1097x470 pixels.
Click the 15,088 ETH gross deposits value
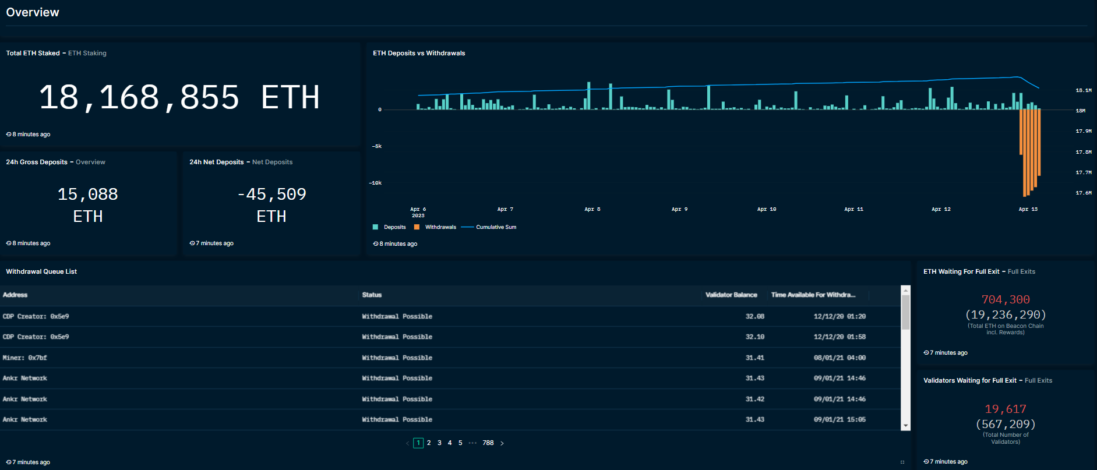tap(88, 205)
